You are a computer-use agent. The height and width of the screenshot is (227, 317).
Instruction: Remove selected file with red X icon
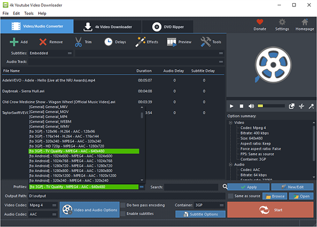click(43, 42)
